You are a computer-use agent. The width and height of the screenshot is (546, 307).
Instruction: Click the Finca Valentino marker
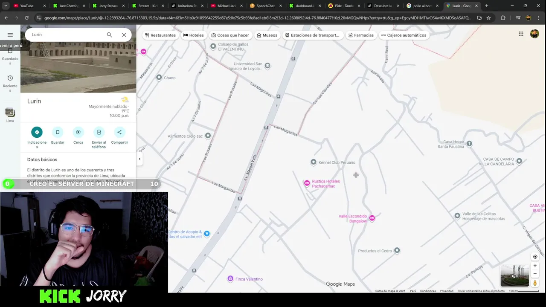coord(230,279)
